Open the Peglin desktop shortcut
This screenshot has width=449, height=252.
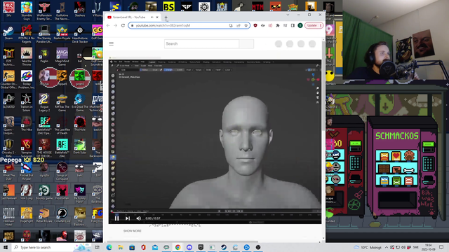(x=44, y=56)
